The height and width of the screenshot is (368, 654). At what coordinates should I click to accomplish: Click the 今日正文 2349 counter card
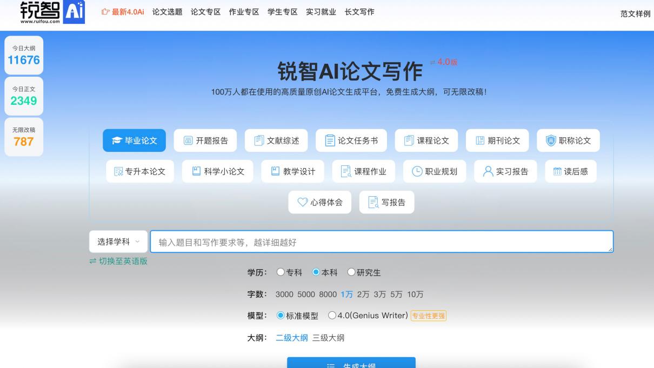24,96
